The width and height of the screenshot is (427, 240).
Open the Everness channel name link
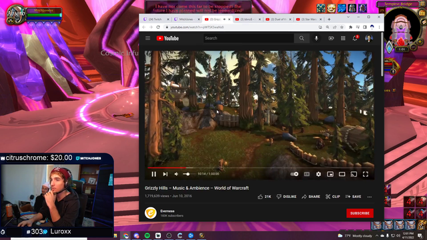167,211
